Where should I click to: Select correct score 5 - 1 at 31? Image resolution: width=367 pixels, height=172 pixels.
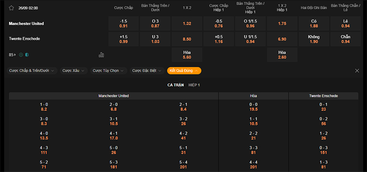183,150
